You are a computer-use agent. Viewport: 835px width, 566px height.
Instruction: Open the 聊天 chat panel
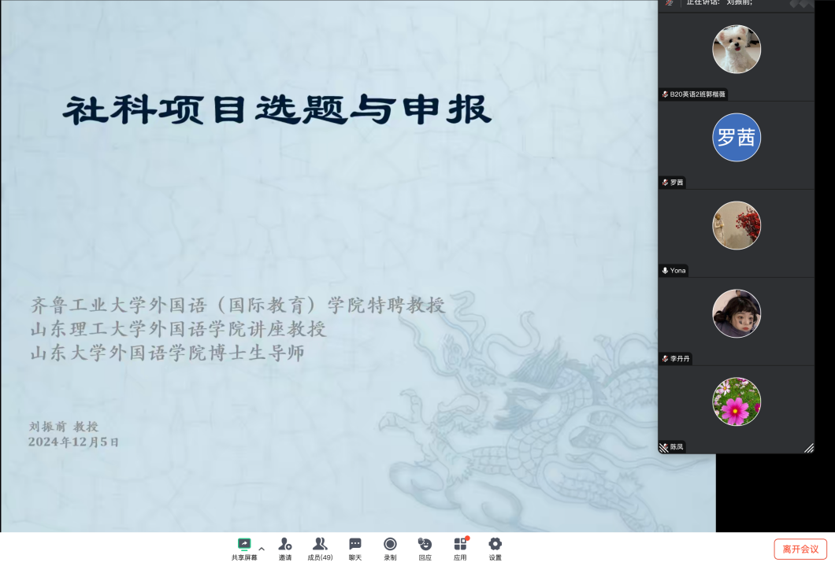pyautogui.click(x=355, y=544)
